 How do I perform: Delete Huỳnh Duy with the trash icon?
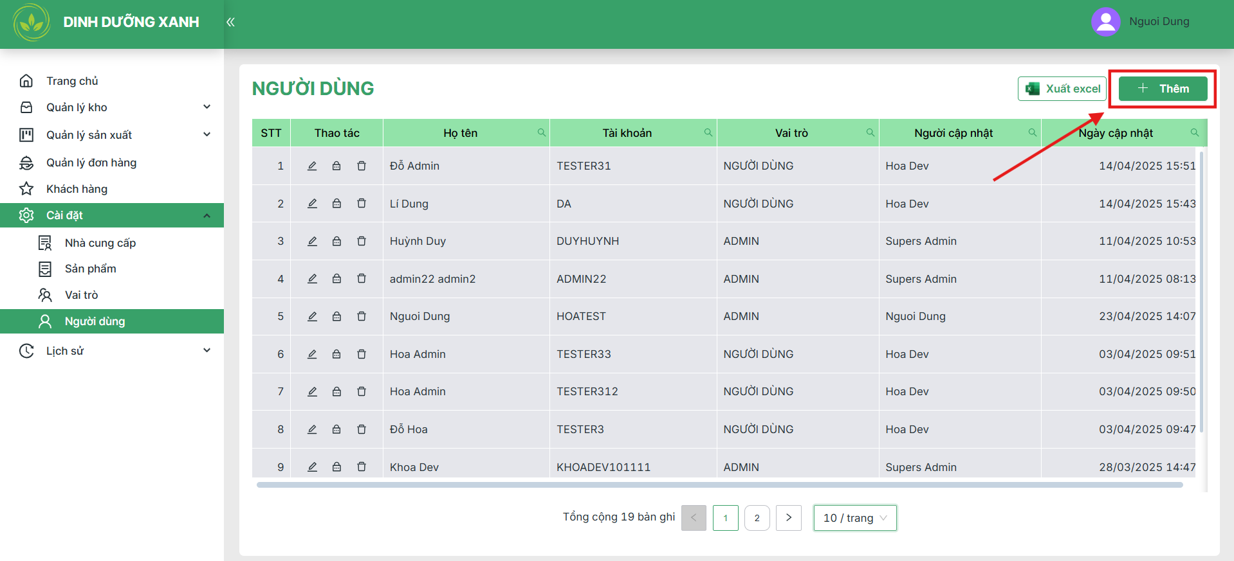click(x=362, y=241)
